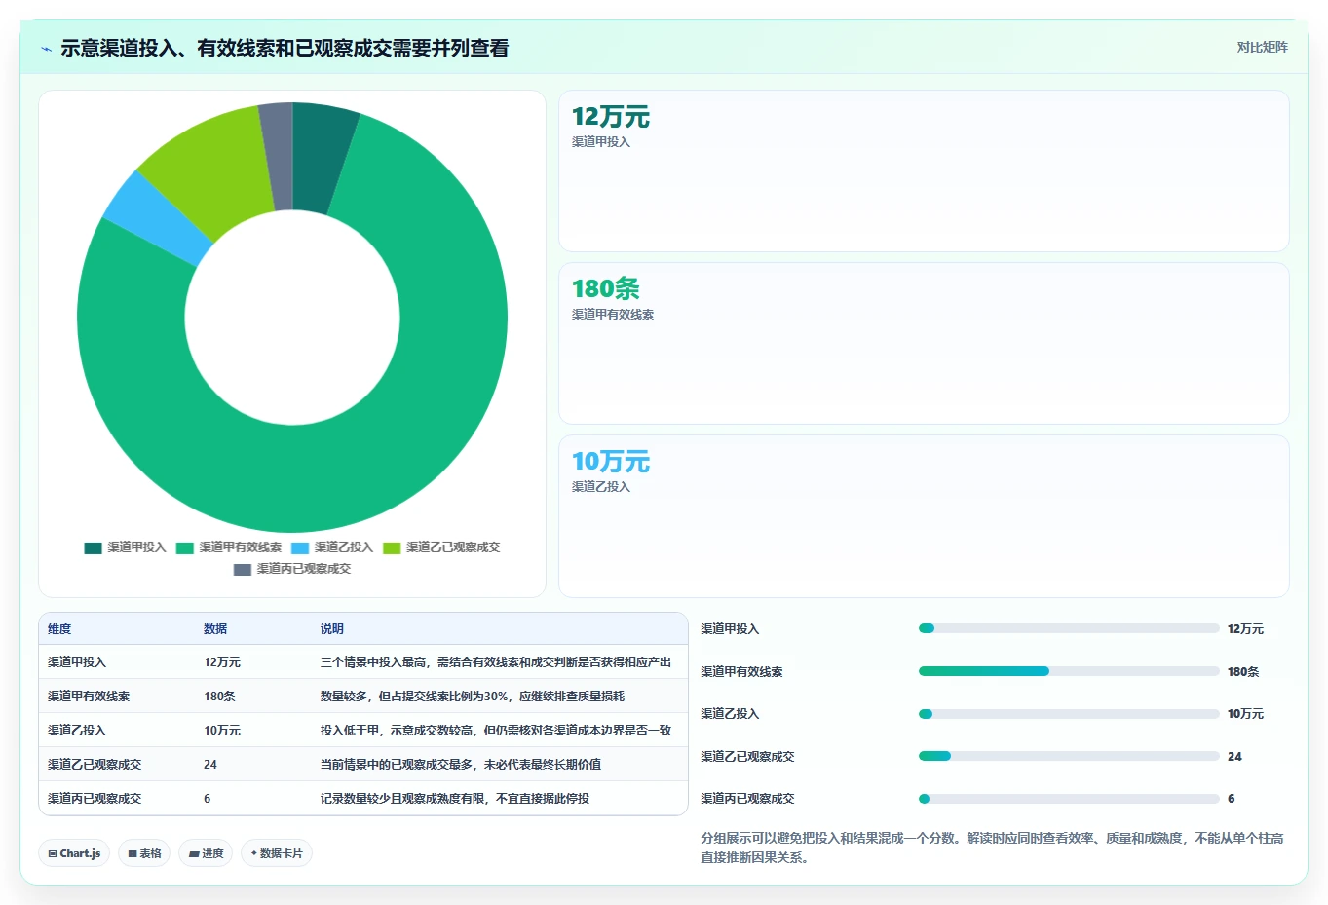This screenshot has width=1328, height=905.
Task: Select the 数据卡片 chip
Action: tap(277, 853)
